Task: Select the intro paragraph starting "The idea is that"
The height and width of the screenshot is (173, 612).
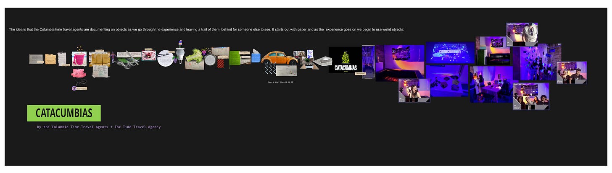Action: coord(206,30)
